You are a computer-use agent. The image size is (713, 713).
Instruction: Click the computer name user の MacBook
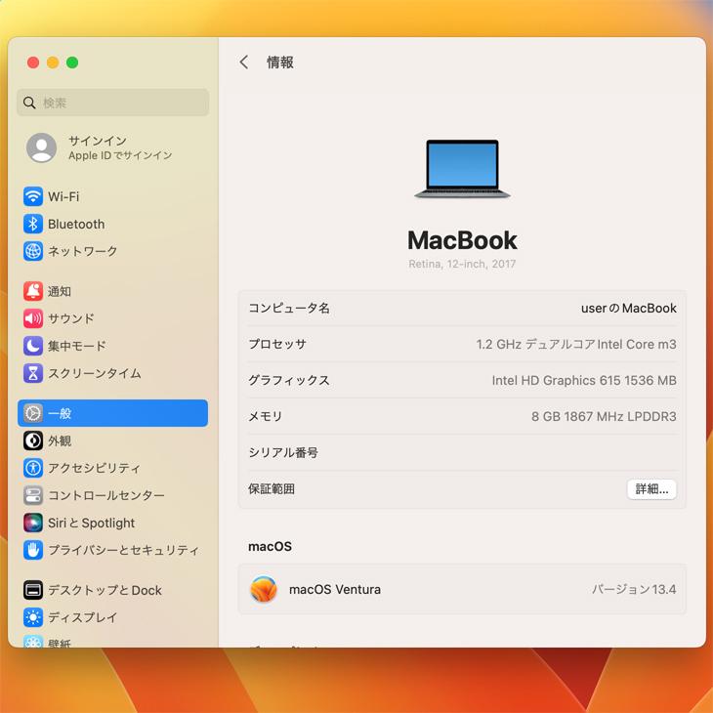coord(628,309)
